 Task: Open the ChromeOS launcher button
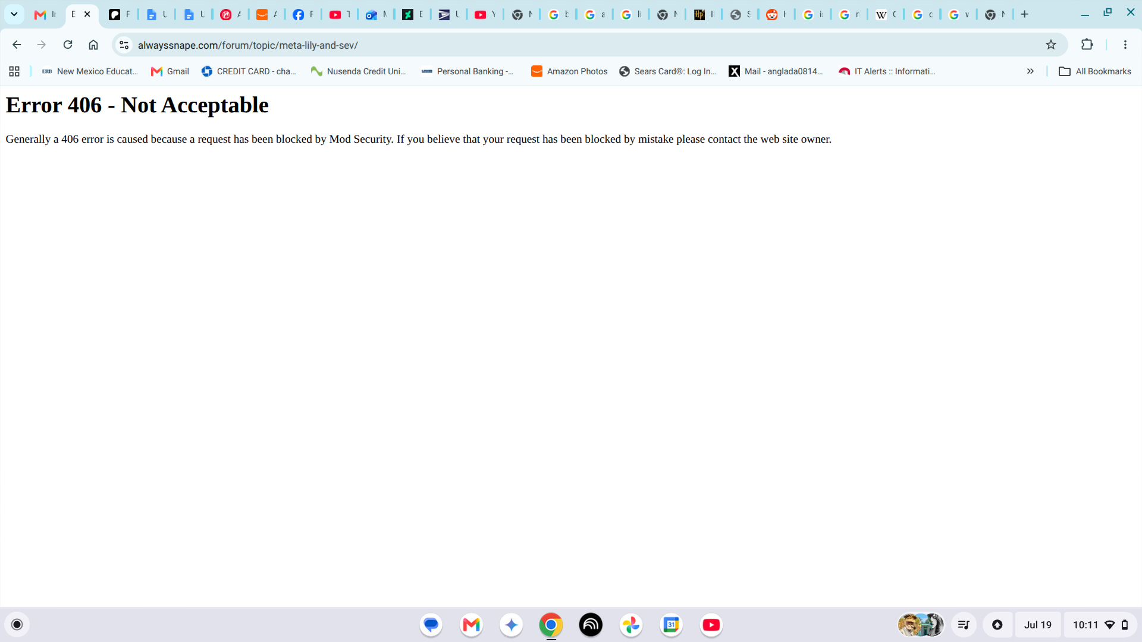coord(17,625)
